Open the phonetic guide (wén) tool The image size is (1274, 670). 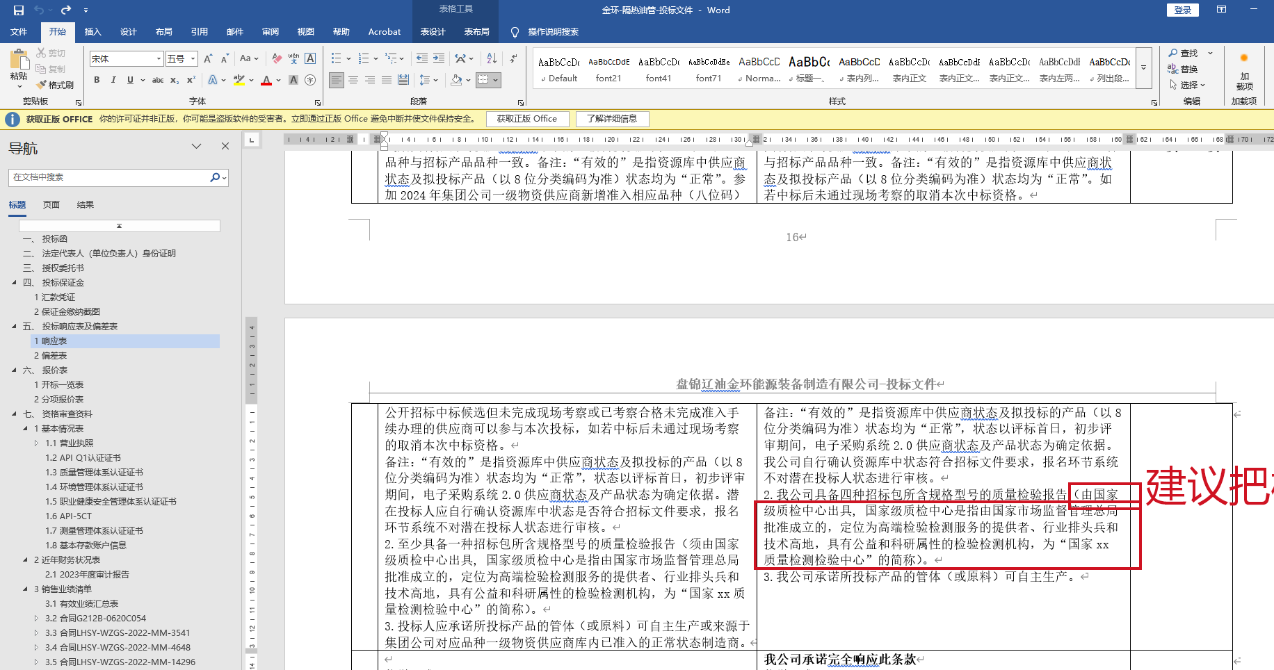pos(293,58)
